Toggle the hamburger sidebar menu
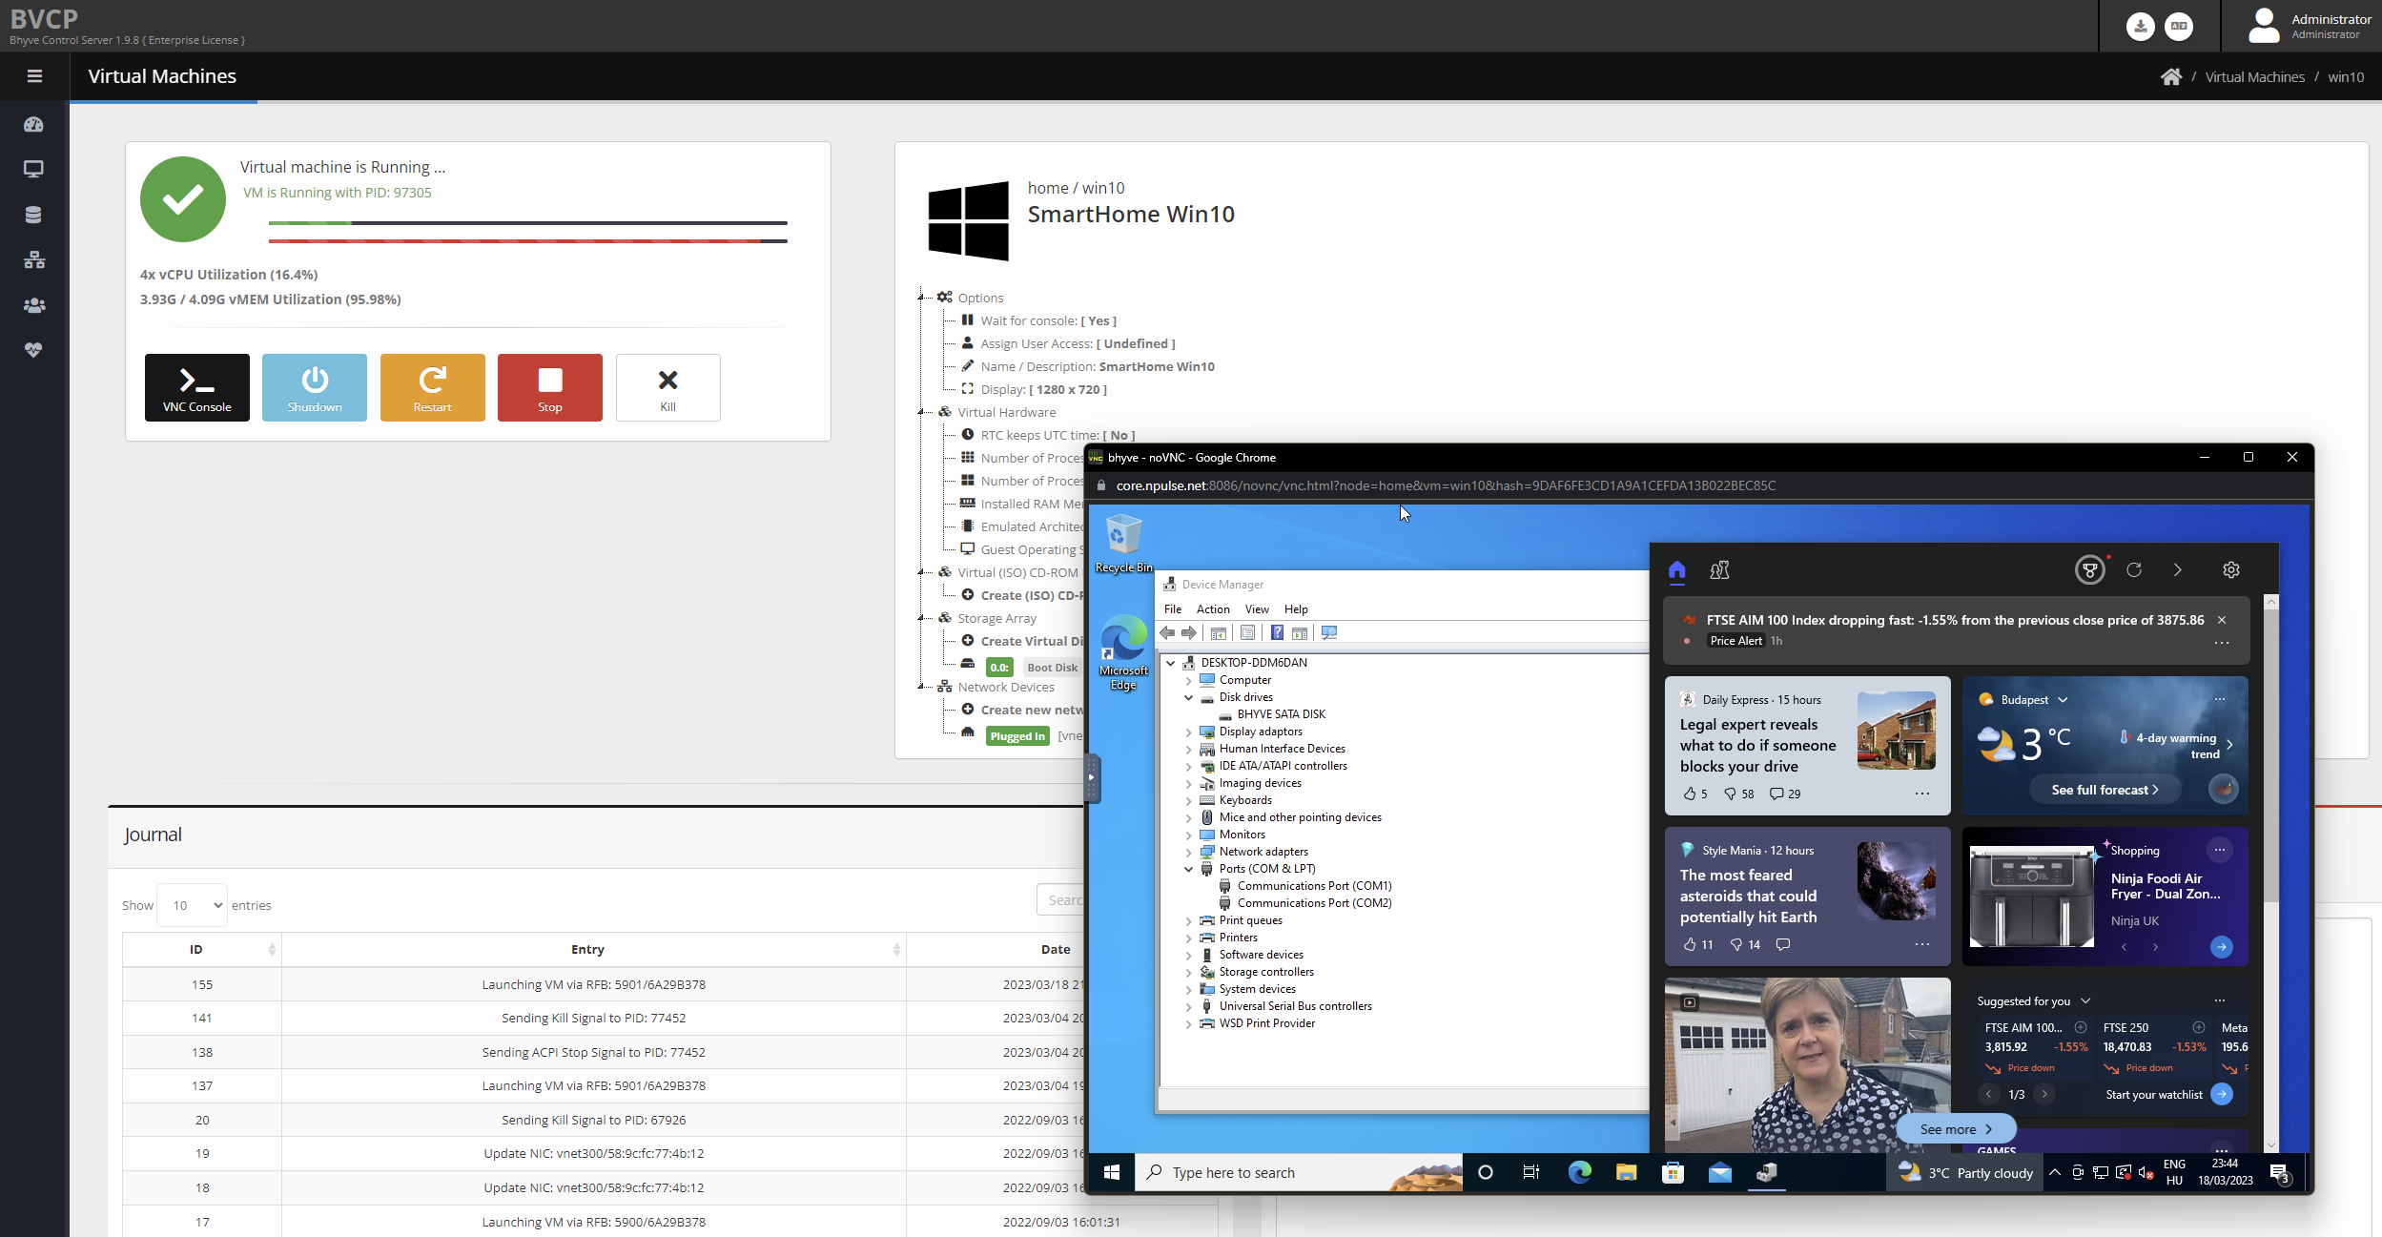 click(34, 76)
